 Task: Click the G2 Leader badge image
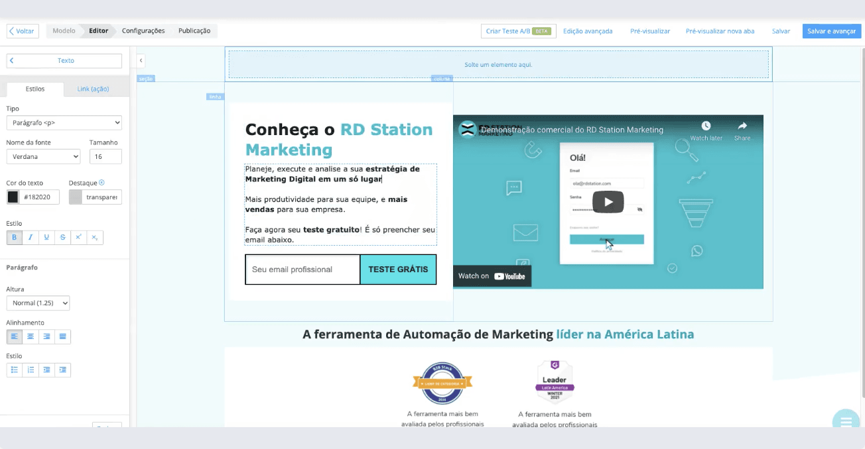pyautogui.click(x=555, y=383)
